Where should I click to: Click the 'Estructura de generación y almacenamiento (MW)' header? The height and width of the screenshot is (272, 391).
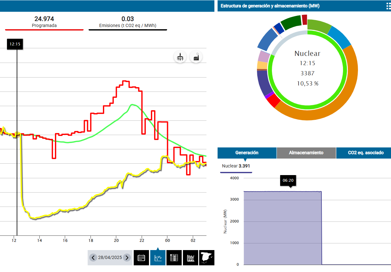click(270, 6)
